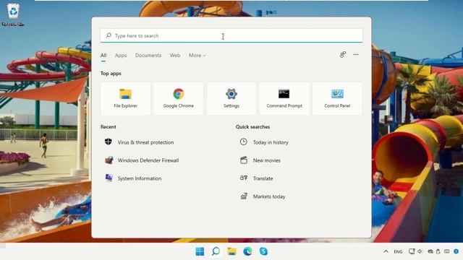Image resolution: width=463 pixels, height=260 pixels.
Task: Run the Today in history quick search
Action: (x=264, y=142)
